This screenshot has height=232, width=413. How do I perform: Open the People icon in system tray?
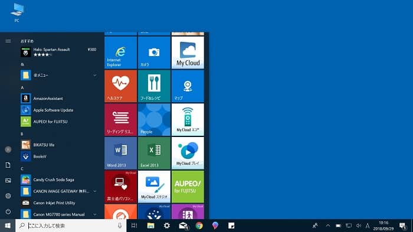pos(315,226)
